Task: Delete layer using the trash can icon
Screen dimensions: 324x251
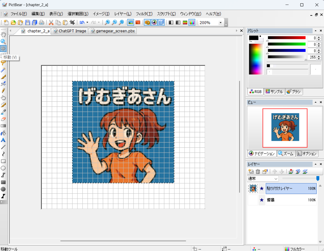Action: [258, 172]
